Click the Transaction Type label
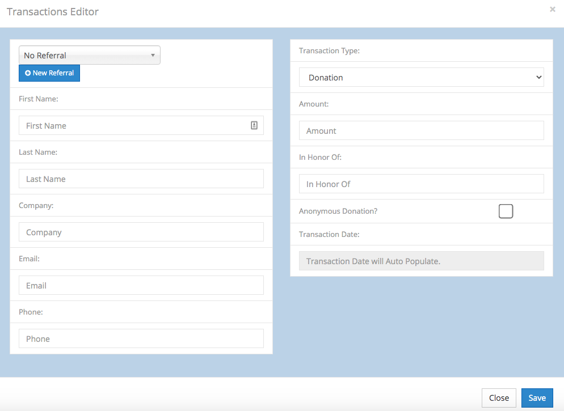564x411 pixels. click(329, 51)
